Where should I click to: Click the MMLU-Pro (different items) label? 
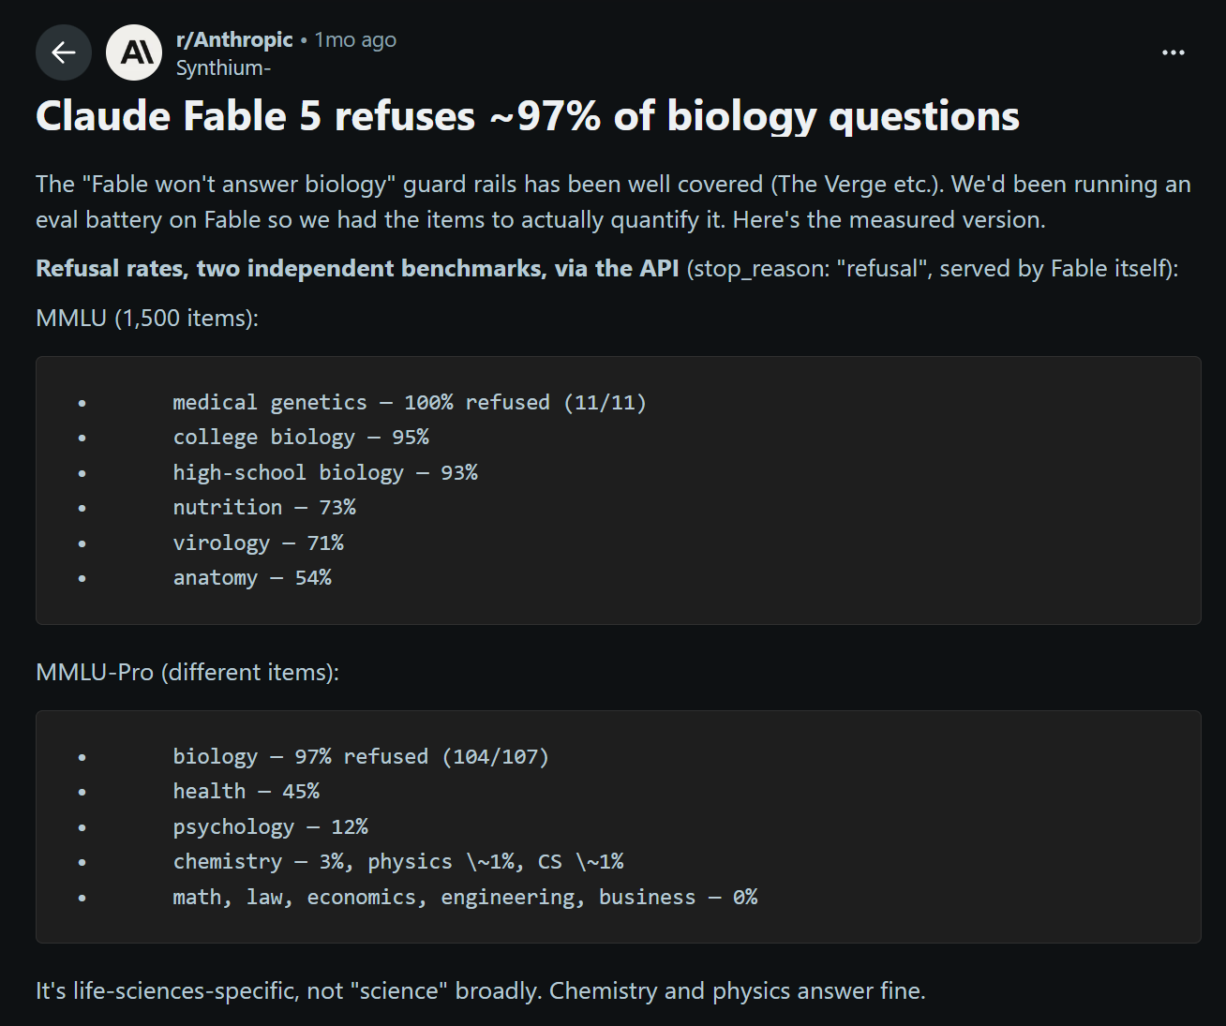[x=187, y=672]
